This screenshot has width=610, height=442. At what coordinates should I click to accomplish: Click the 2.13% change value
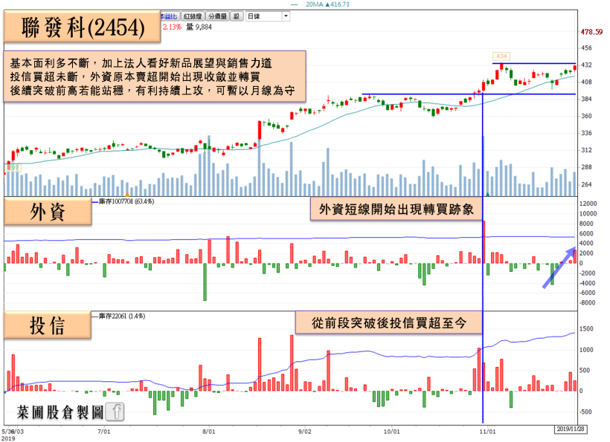(172, 27)
